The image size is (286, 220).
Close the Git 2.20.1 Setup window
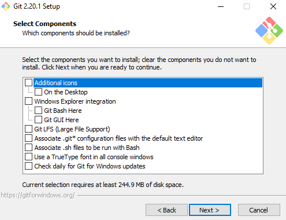coord(273,6)
